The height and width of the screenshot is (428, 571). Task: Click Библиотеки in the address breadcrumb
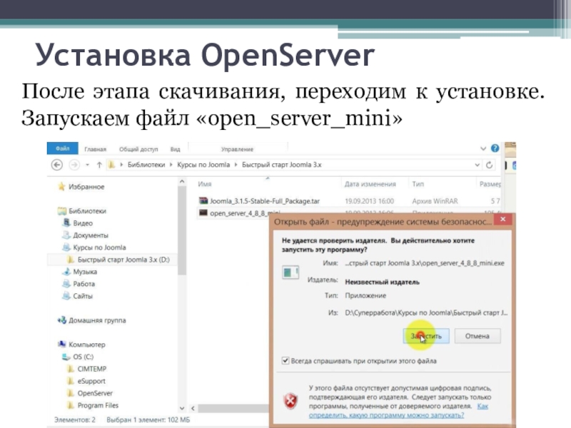coord(146,165)
